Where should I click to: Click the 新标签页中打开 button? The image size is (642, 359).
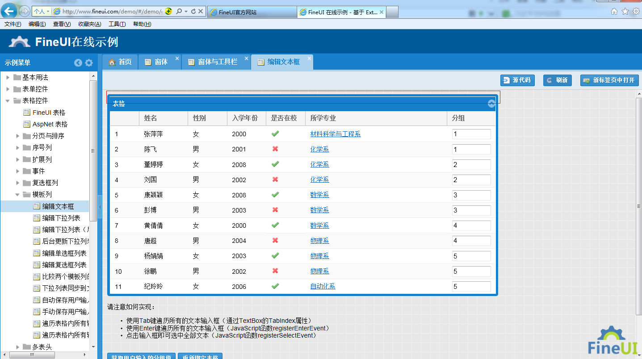tap(609, 80)
